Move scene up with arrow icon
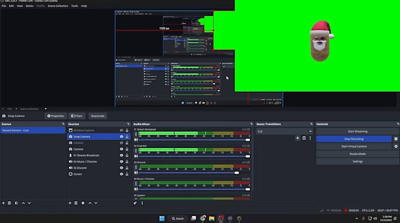 [23, 203]
